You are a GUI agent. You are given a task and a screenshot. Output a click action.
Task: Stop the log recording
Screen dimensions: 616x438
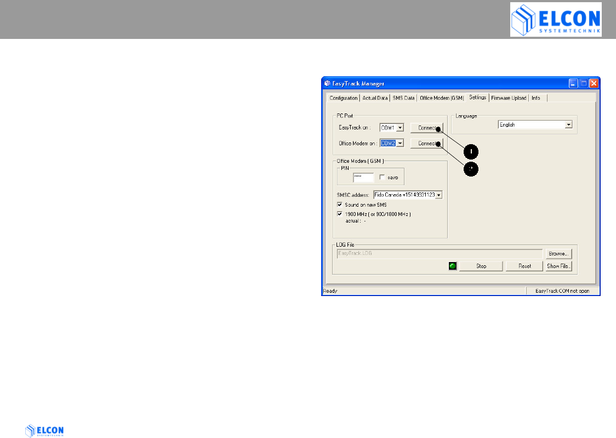click(481, 266)
